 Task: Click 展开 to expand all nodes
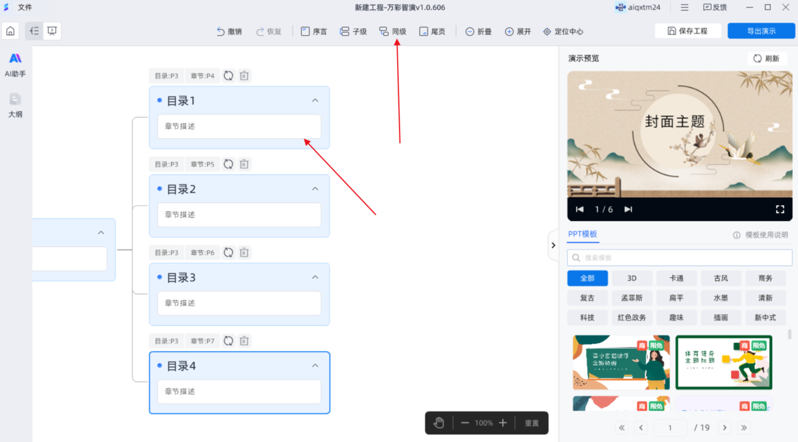click(x=518, y=31)
